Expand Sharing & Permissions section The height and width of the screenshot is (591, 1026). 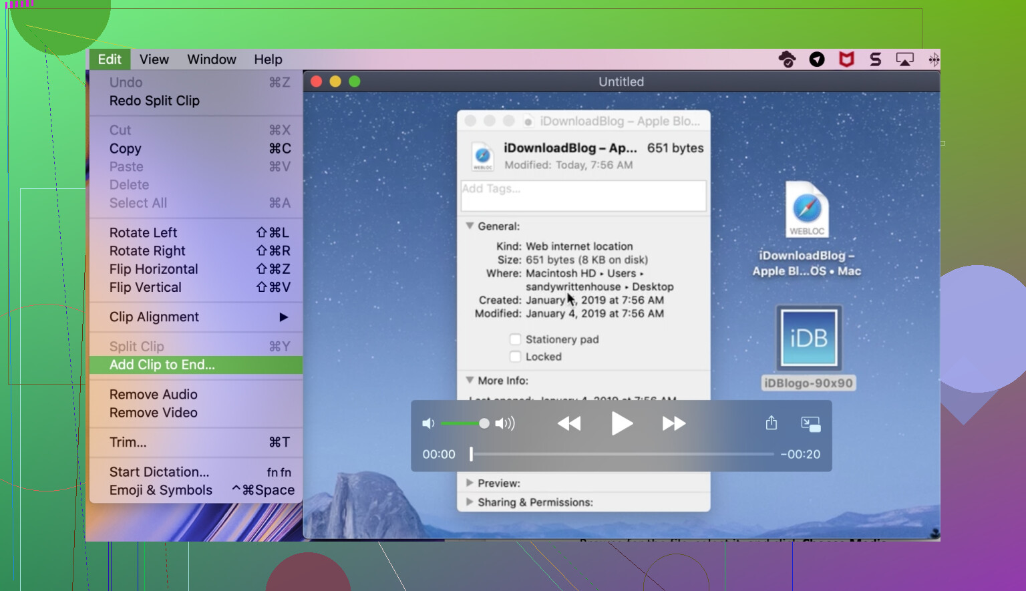coord(470,502)
